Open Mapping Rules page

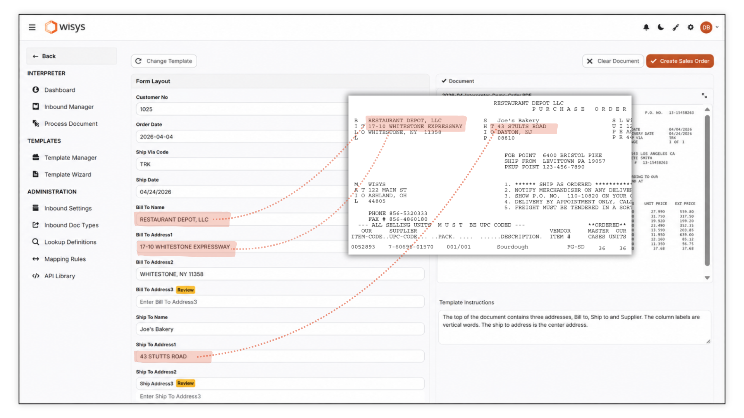65,259
